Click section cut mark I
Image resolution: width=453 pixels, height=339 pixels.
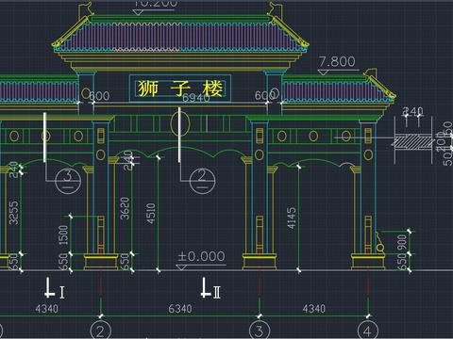55,288
